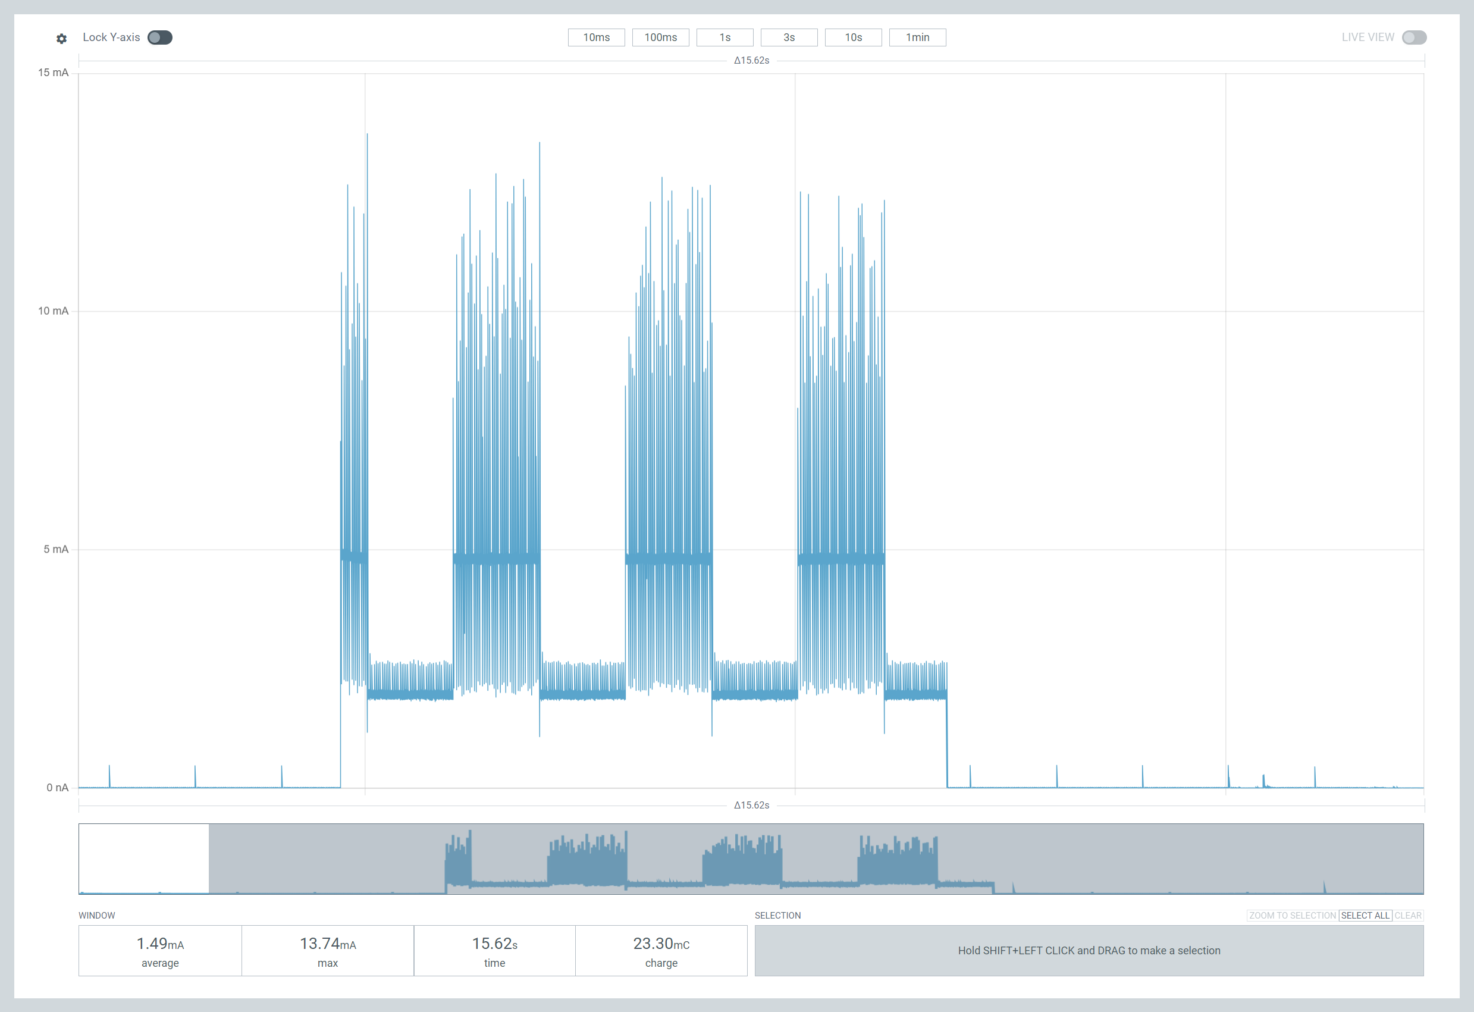Choose the 3s time span

788,37
